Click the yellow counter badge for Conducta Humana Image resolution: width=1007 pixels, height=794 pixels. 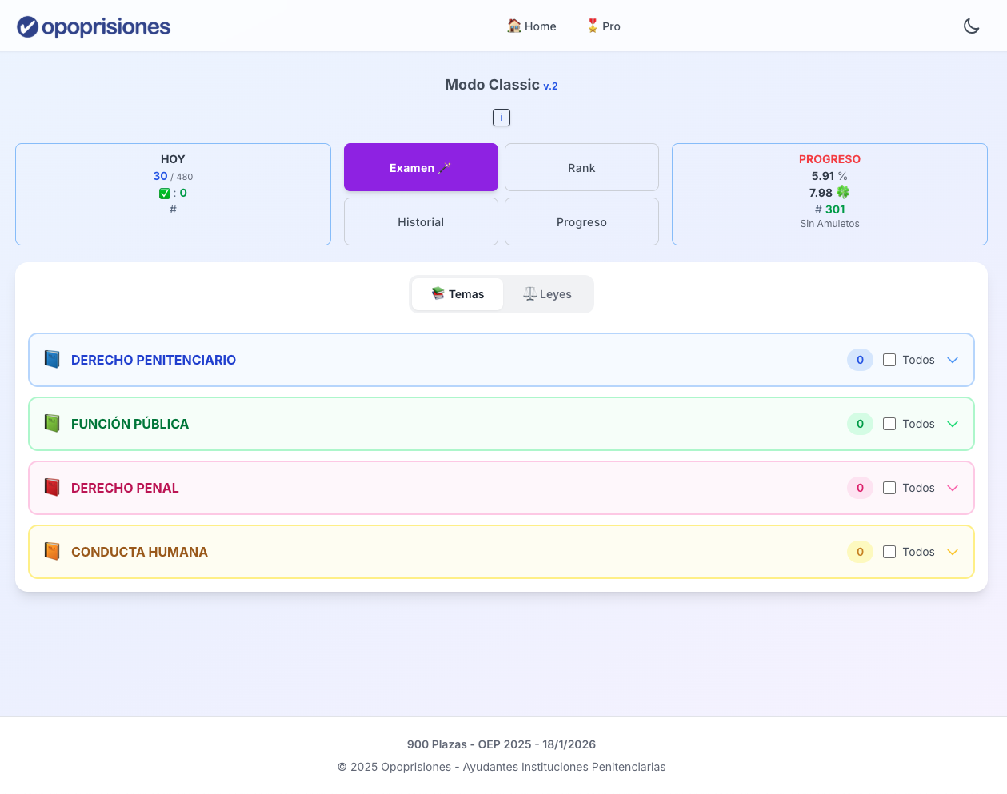(860, 552)
